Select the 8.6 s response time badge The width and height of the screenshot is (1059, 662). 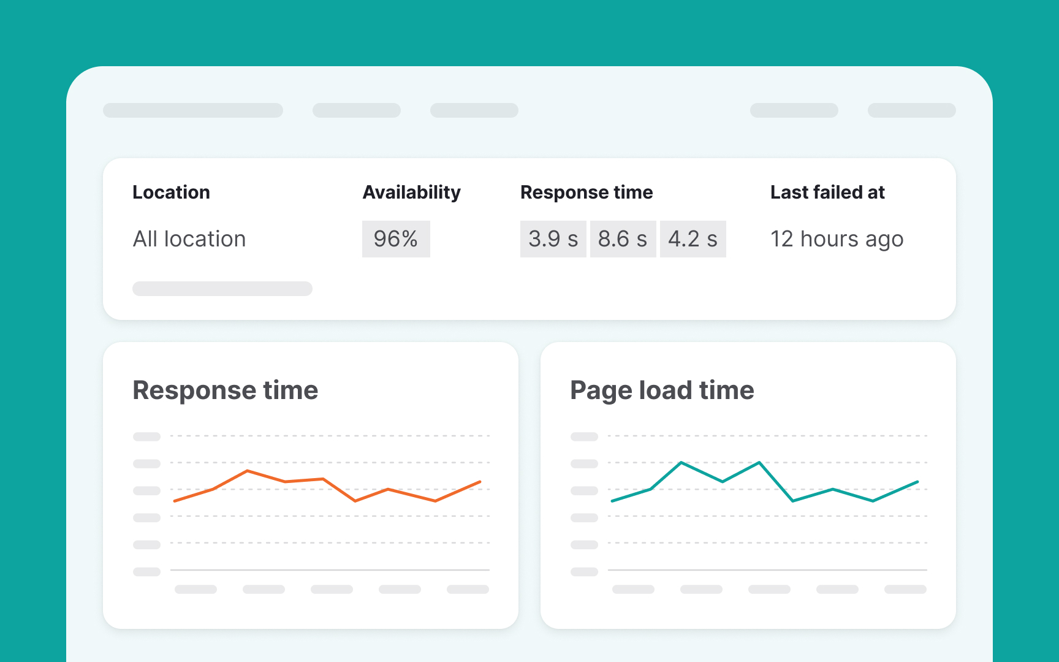click(x=623, y=239)
